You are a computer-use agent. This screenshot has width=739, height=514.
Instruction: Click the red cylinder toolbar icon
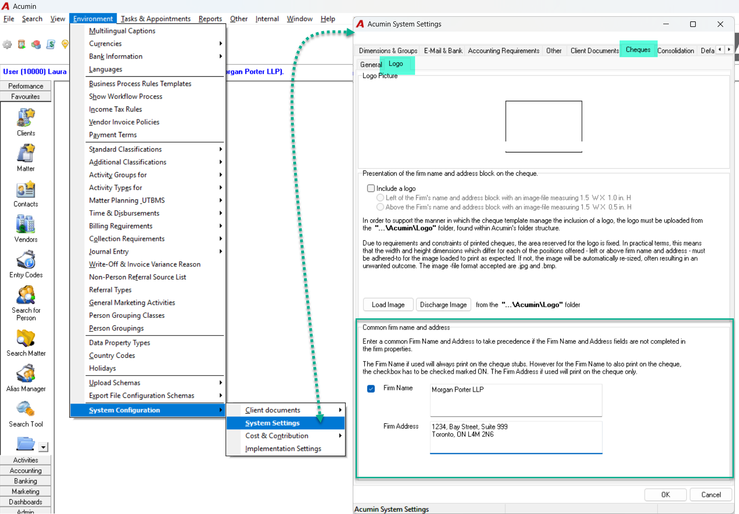[x=21, y=45]
